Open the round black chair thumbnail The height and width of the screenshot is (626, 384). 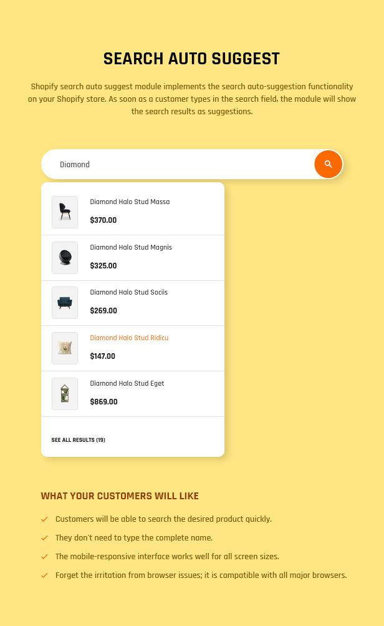[65, 258]
